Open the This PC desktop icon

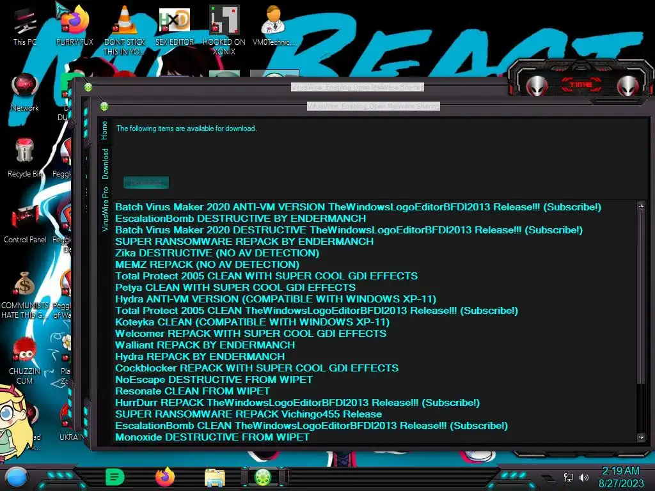point(25,25)
